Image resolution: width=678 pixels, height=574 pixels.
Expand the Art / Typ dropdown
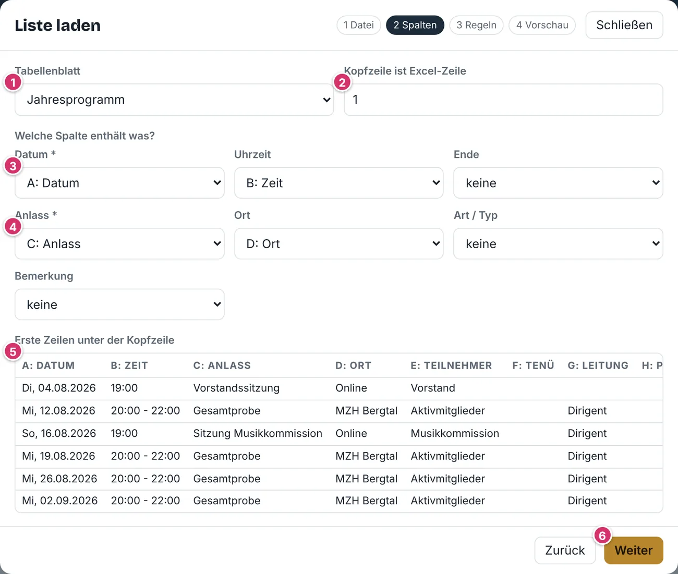(x=558, y=243)
